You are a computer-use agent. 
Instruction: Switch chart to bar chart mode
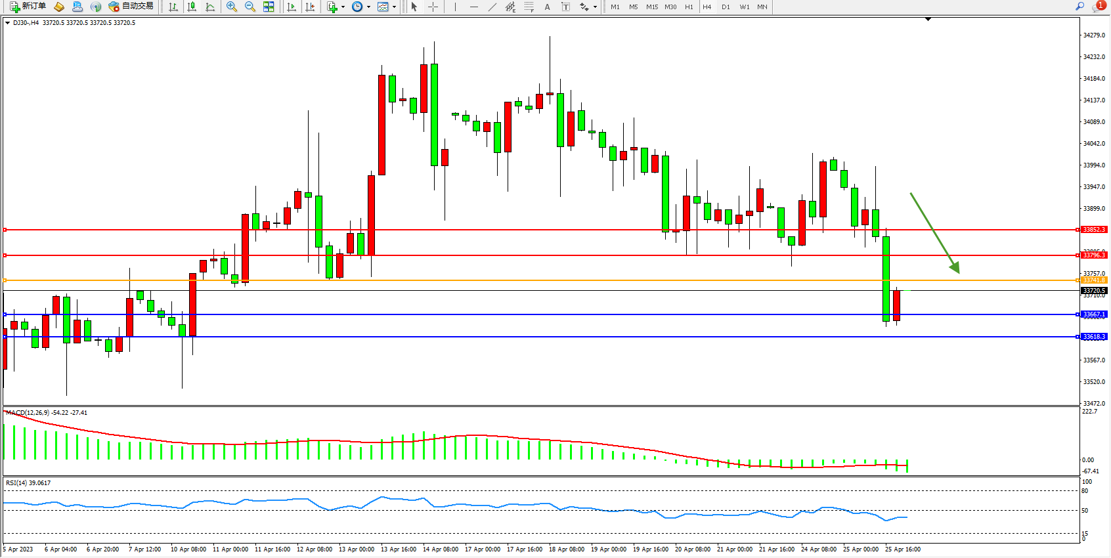pos(173,7)
